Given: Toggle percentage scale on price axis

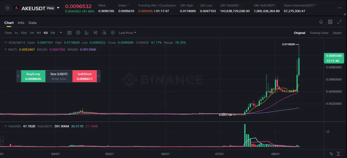Looking at the screenshot, I should click(331, 154).
